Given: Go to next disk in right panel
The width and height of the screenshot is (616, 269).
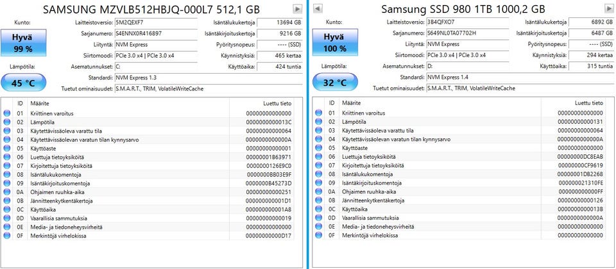Looking at the screenshot, I should (x=610, y=8).
